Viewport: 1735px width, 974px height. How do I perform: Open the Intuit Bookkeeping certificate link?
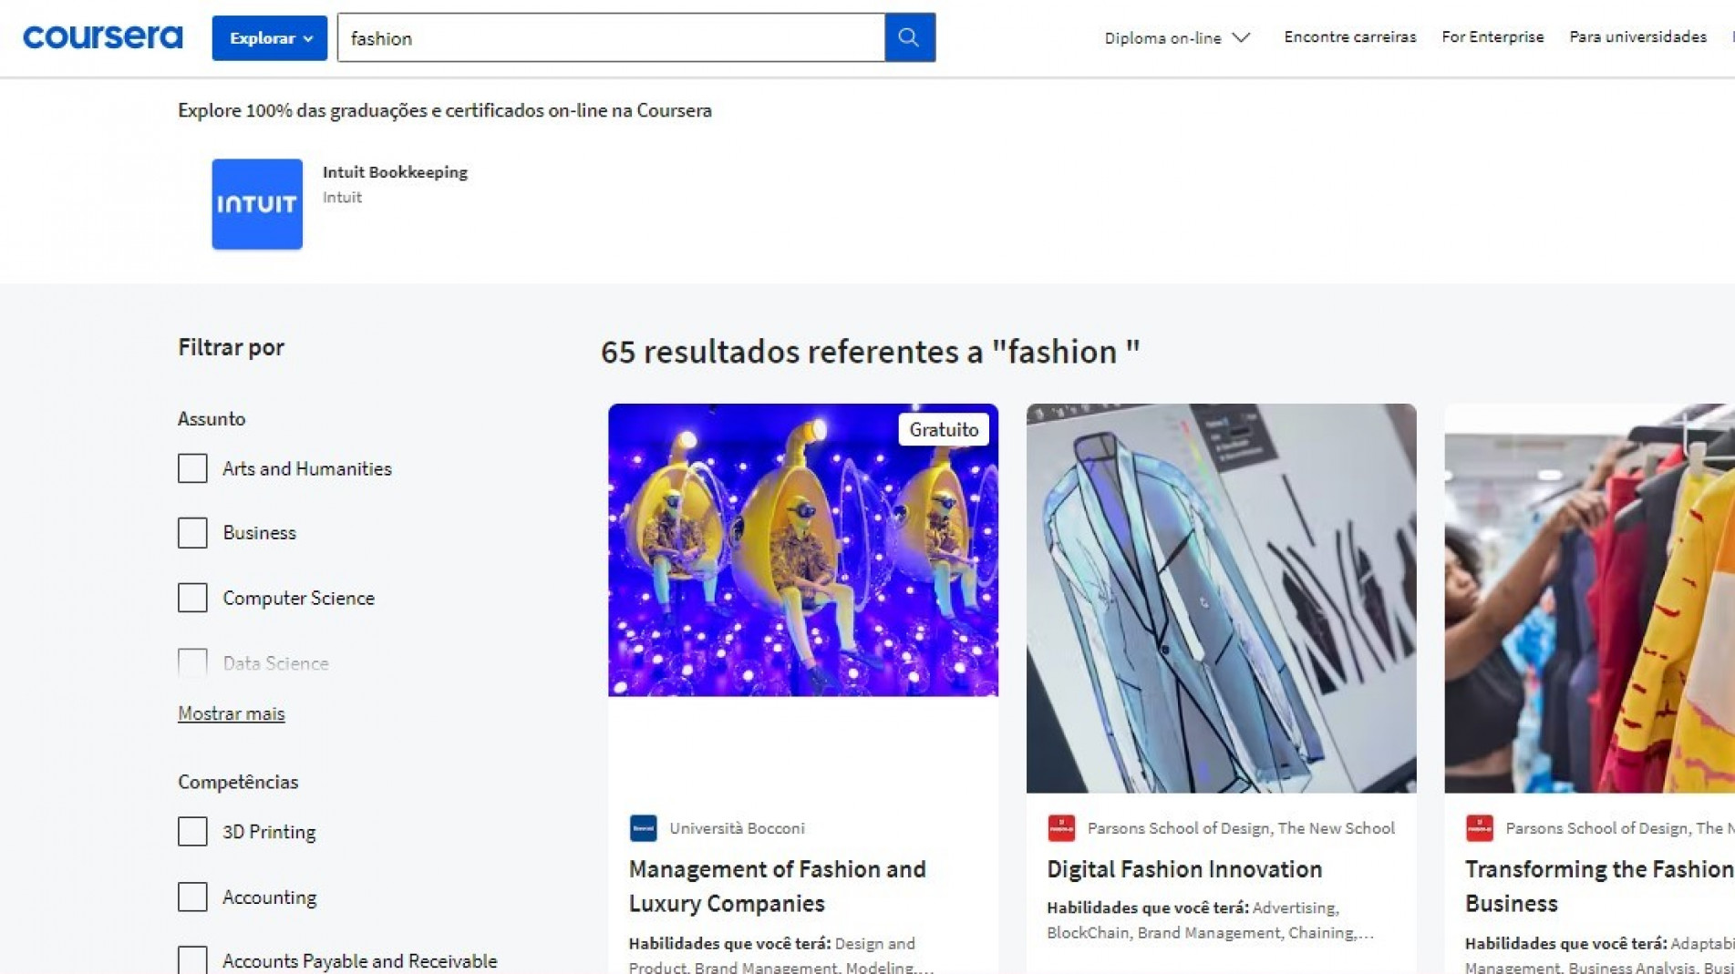coord(395,172)
